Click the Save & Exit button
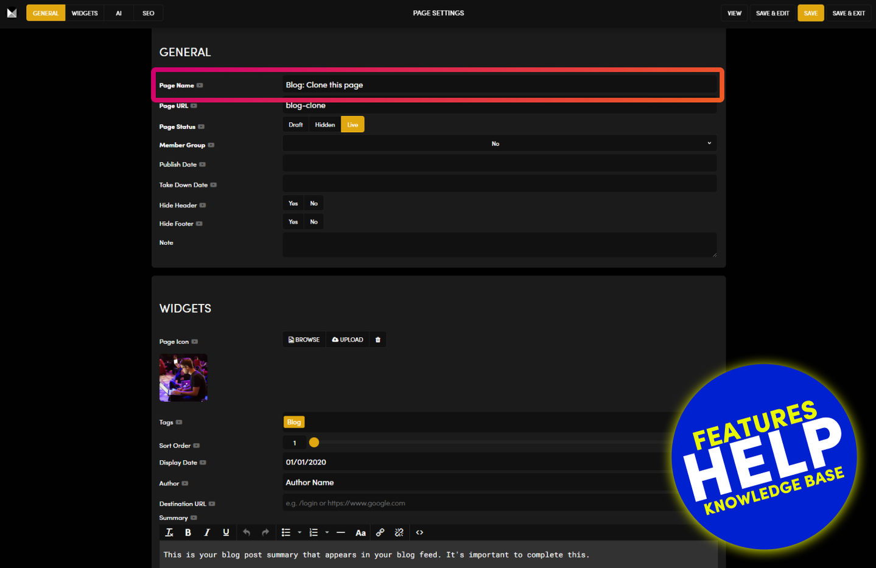Screen dimensions: 876x568 848,13
